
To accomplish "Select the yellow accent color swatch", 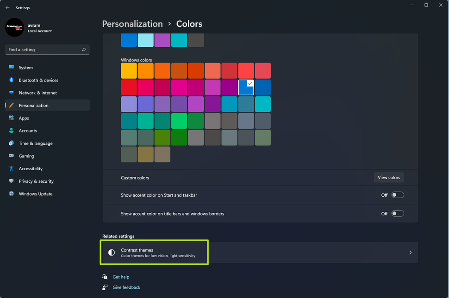I will pos(129,70).
